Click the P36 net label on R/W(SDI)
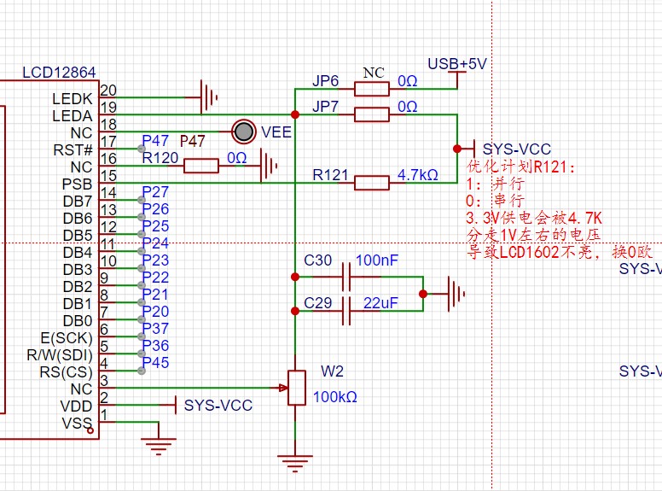The image size is (662, 491). click(x=155, y=346)
